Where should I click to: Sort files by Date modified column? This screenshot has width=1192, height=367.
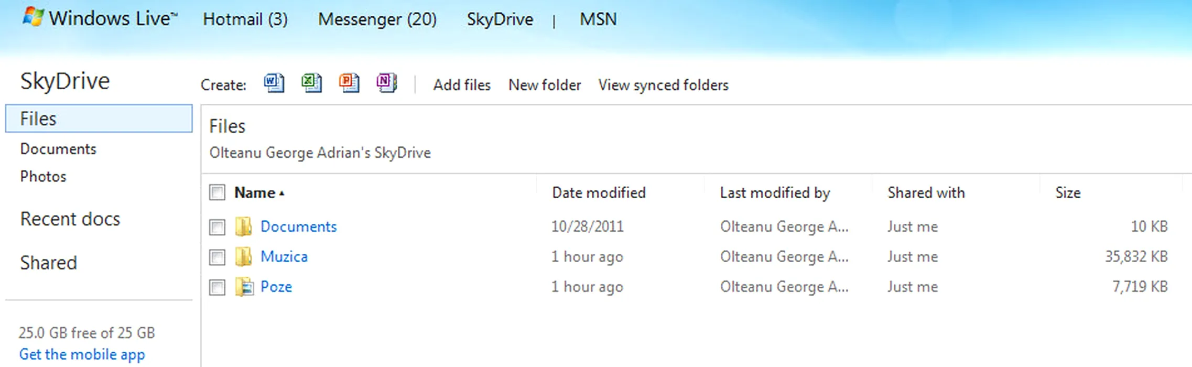coord(599,193)
